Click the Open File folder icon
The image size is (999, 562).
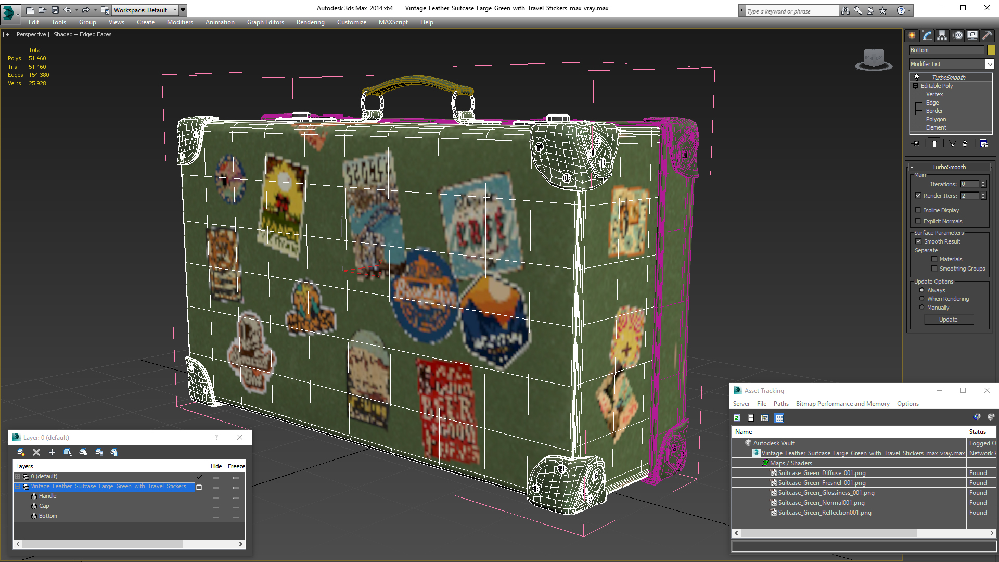[43, 10]
